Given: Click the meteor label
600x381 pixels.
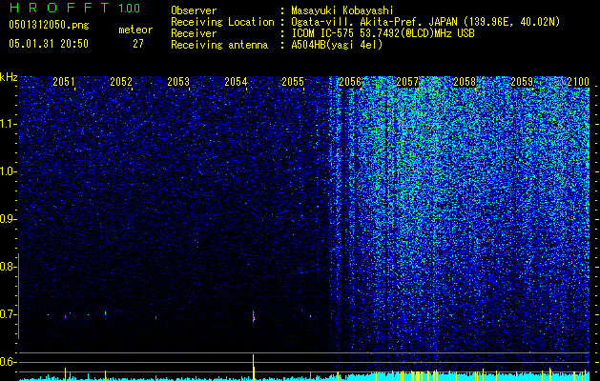Looking at the screenshot, I should (x=135, y=30).
